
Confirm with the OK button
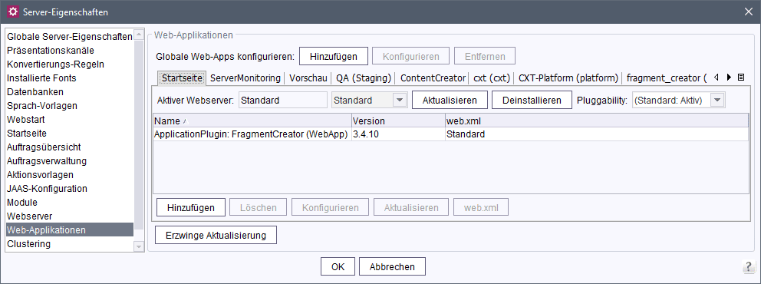pyautogui.click(x=338, y=266)
